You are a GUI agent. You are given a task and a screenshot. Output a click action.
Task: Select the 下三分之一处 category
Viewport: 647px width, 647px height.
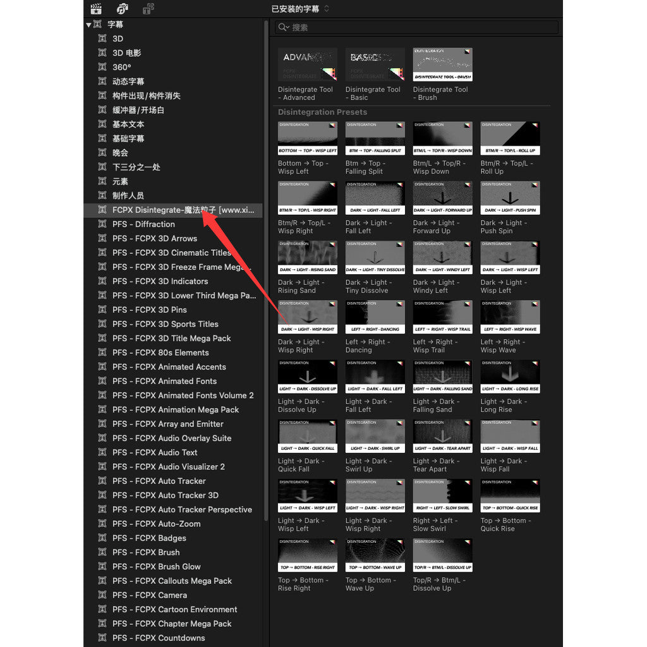tap(173, 167)
